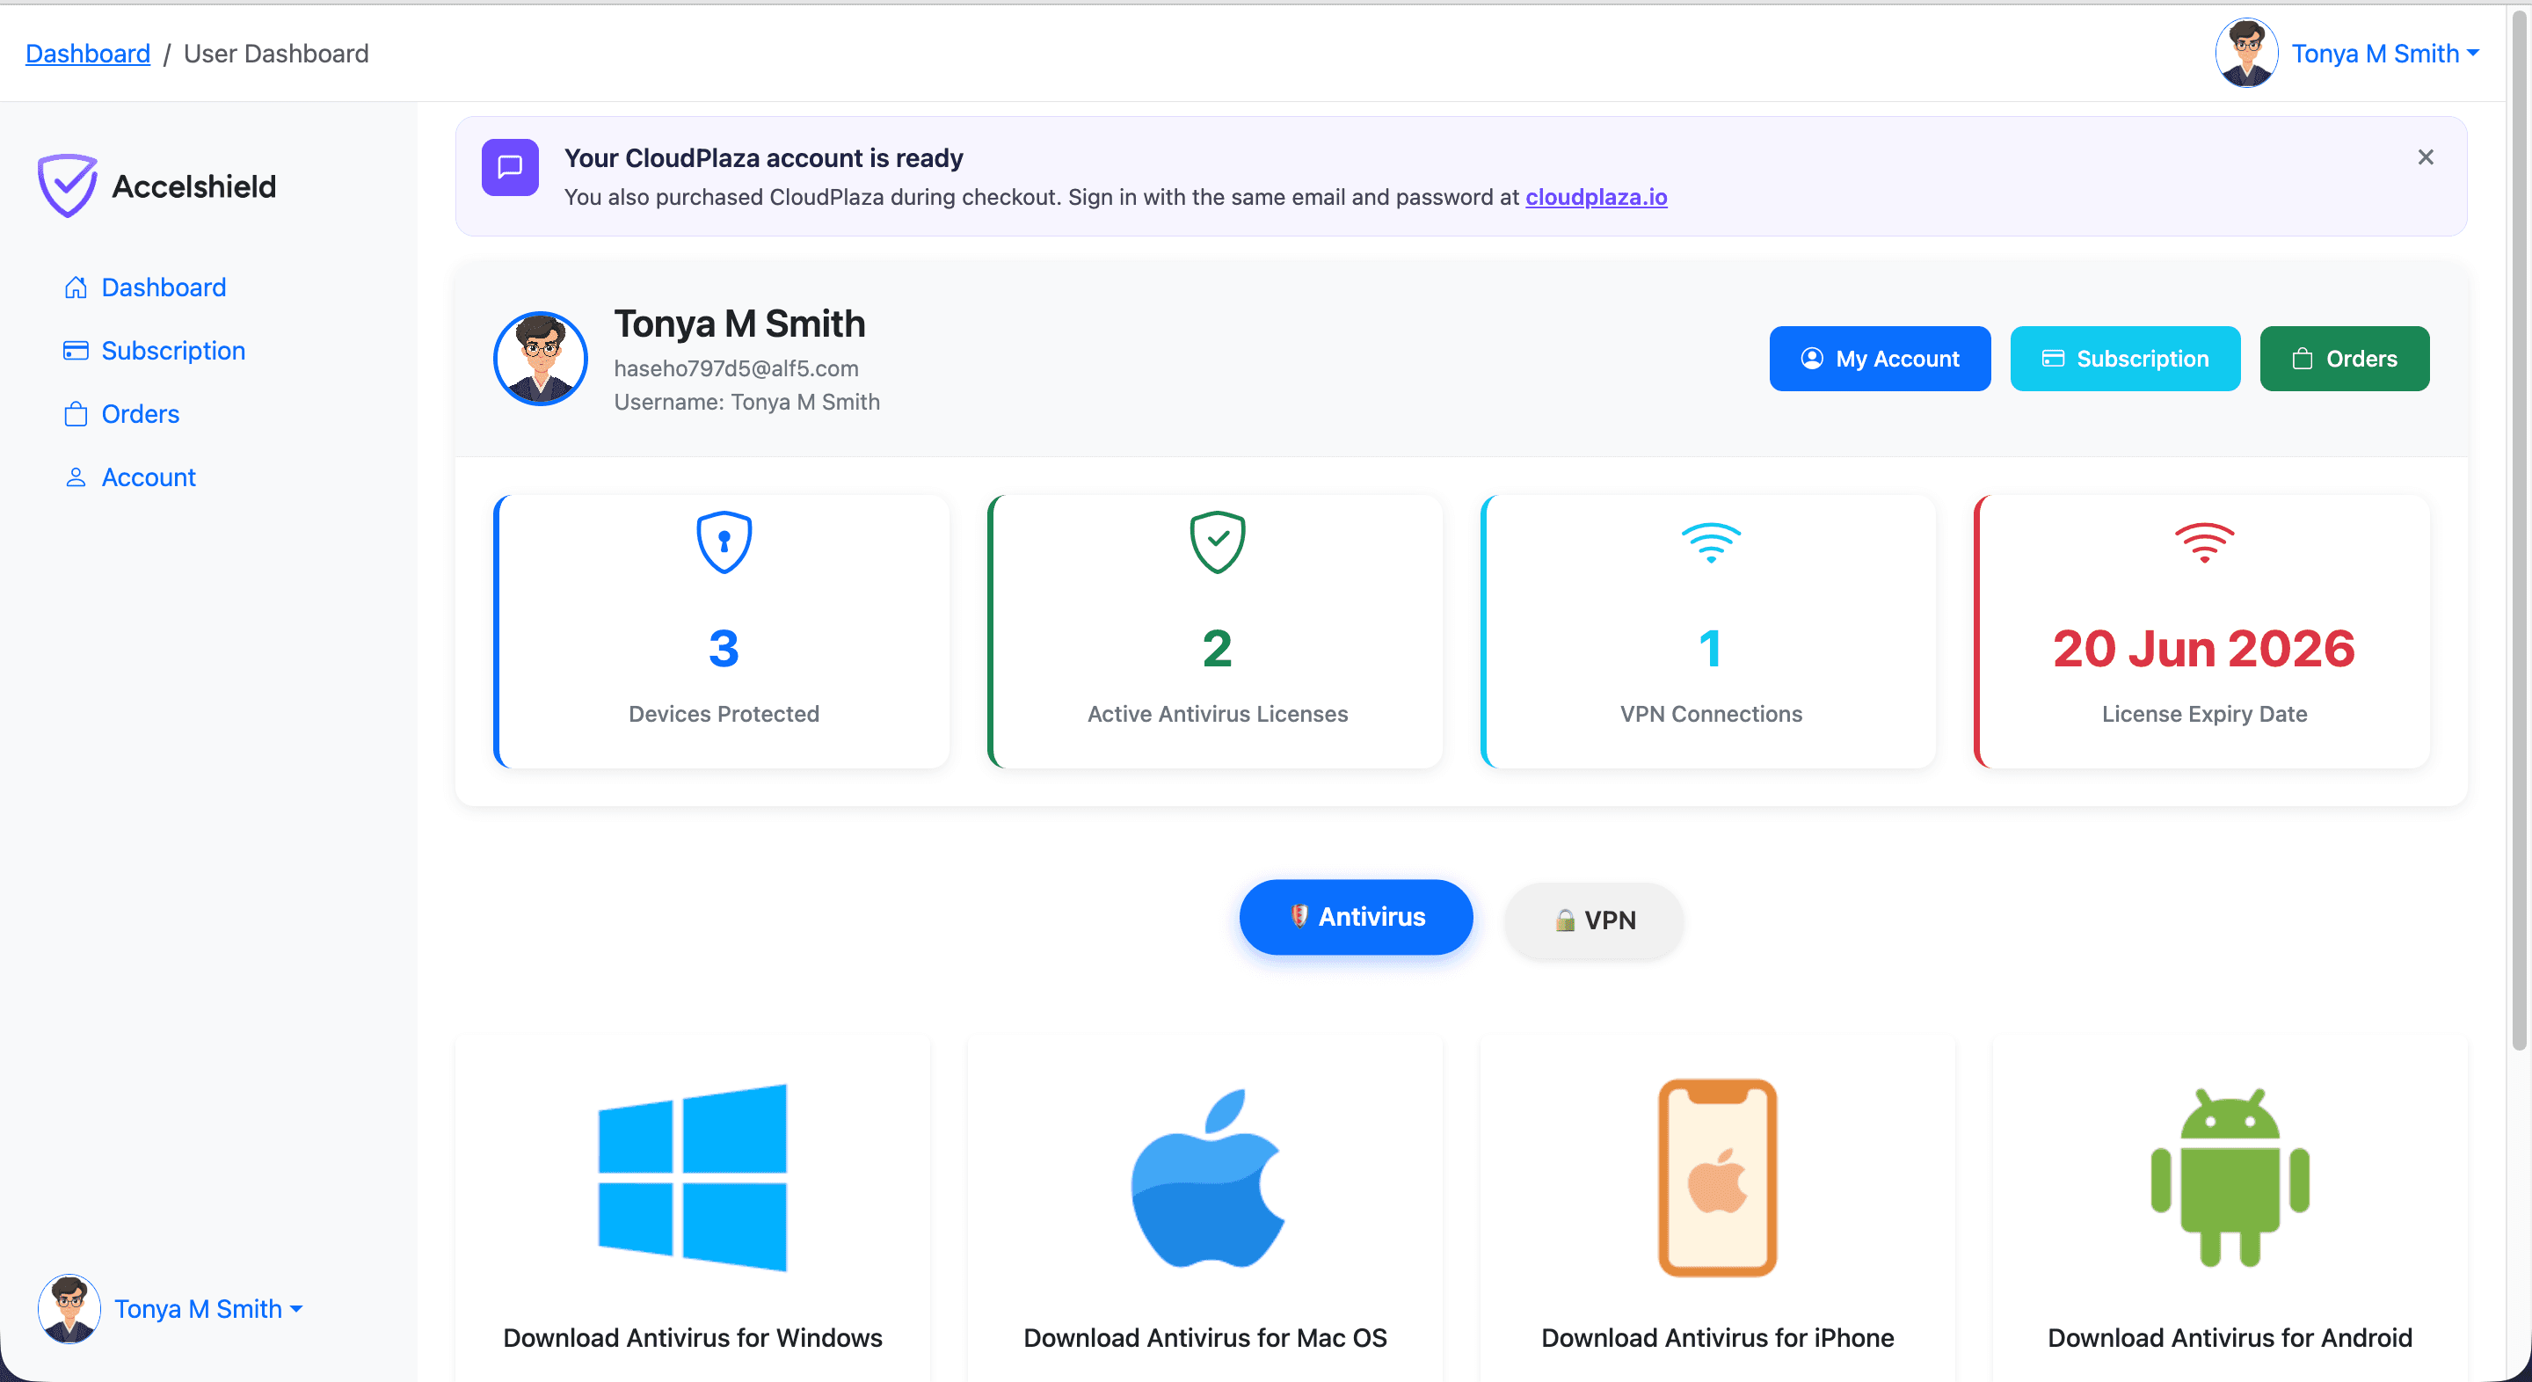The height and width of the screenshot is (1382, 2532).
Task: Click the home icon beside Dashboard
Action: [x=76, y=287]
